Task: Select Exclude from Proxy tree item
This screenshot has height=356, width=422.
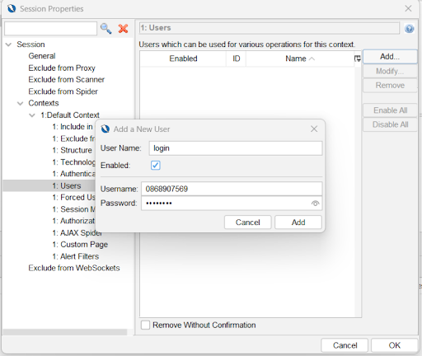Action: [x=62, y=68]
